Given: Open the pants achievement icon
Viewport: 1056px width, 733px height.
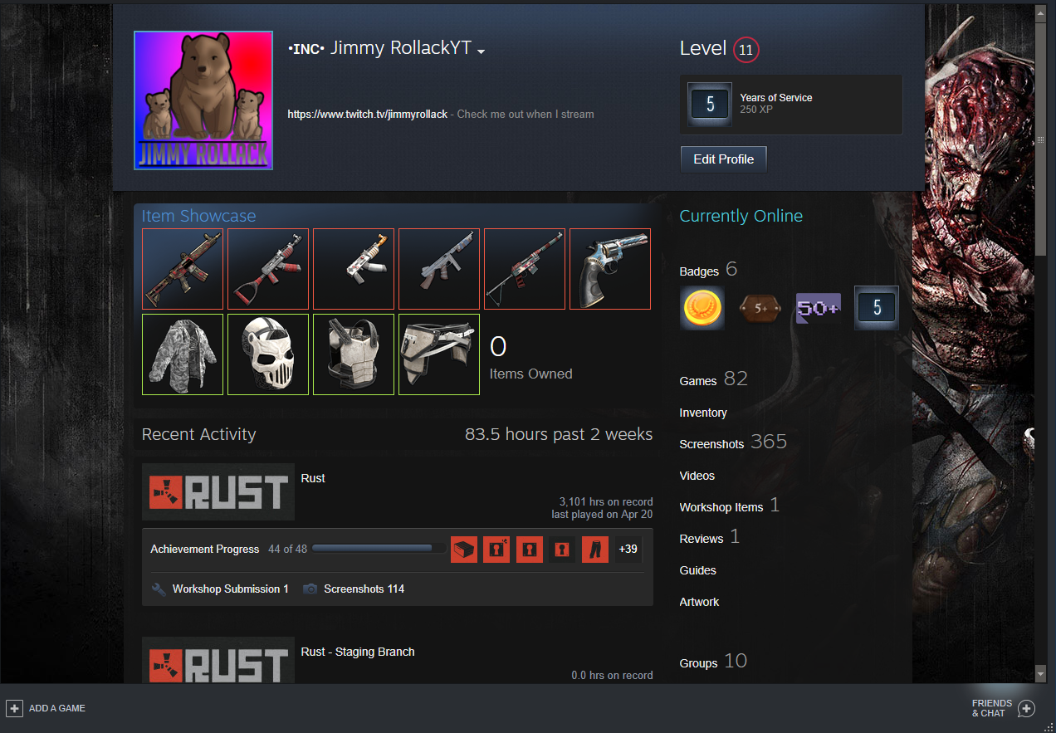Looking at the screenshot, I should tap(595, 549).
